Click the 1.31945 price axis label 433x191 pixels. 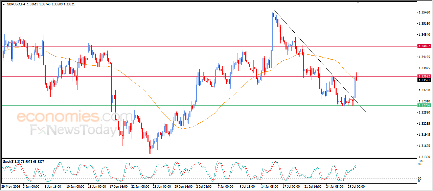point(424,135)
